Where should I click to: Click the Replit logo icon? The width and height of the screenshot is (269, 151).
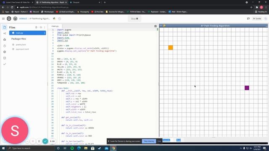coord(9,18)
